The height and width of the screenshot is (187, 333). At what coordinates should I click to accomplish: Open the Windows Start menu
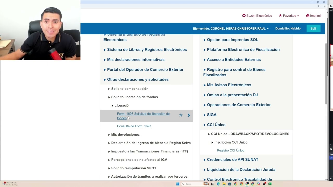178,184
